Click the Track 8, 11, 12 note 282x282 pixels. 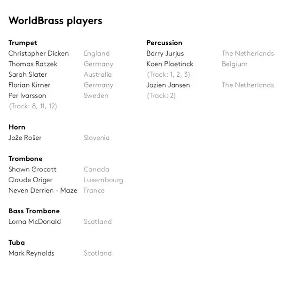tap(33, 106)
